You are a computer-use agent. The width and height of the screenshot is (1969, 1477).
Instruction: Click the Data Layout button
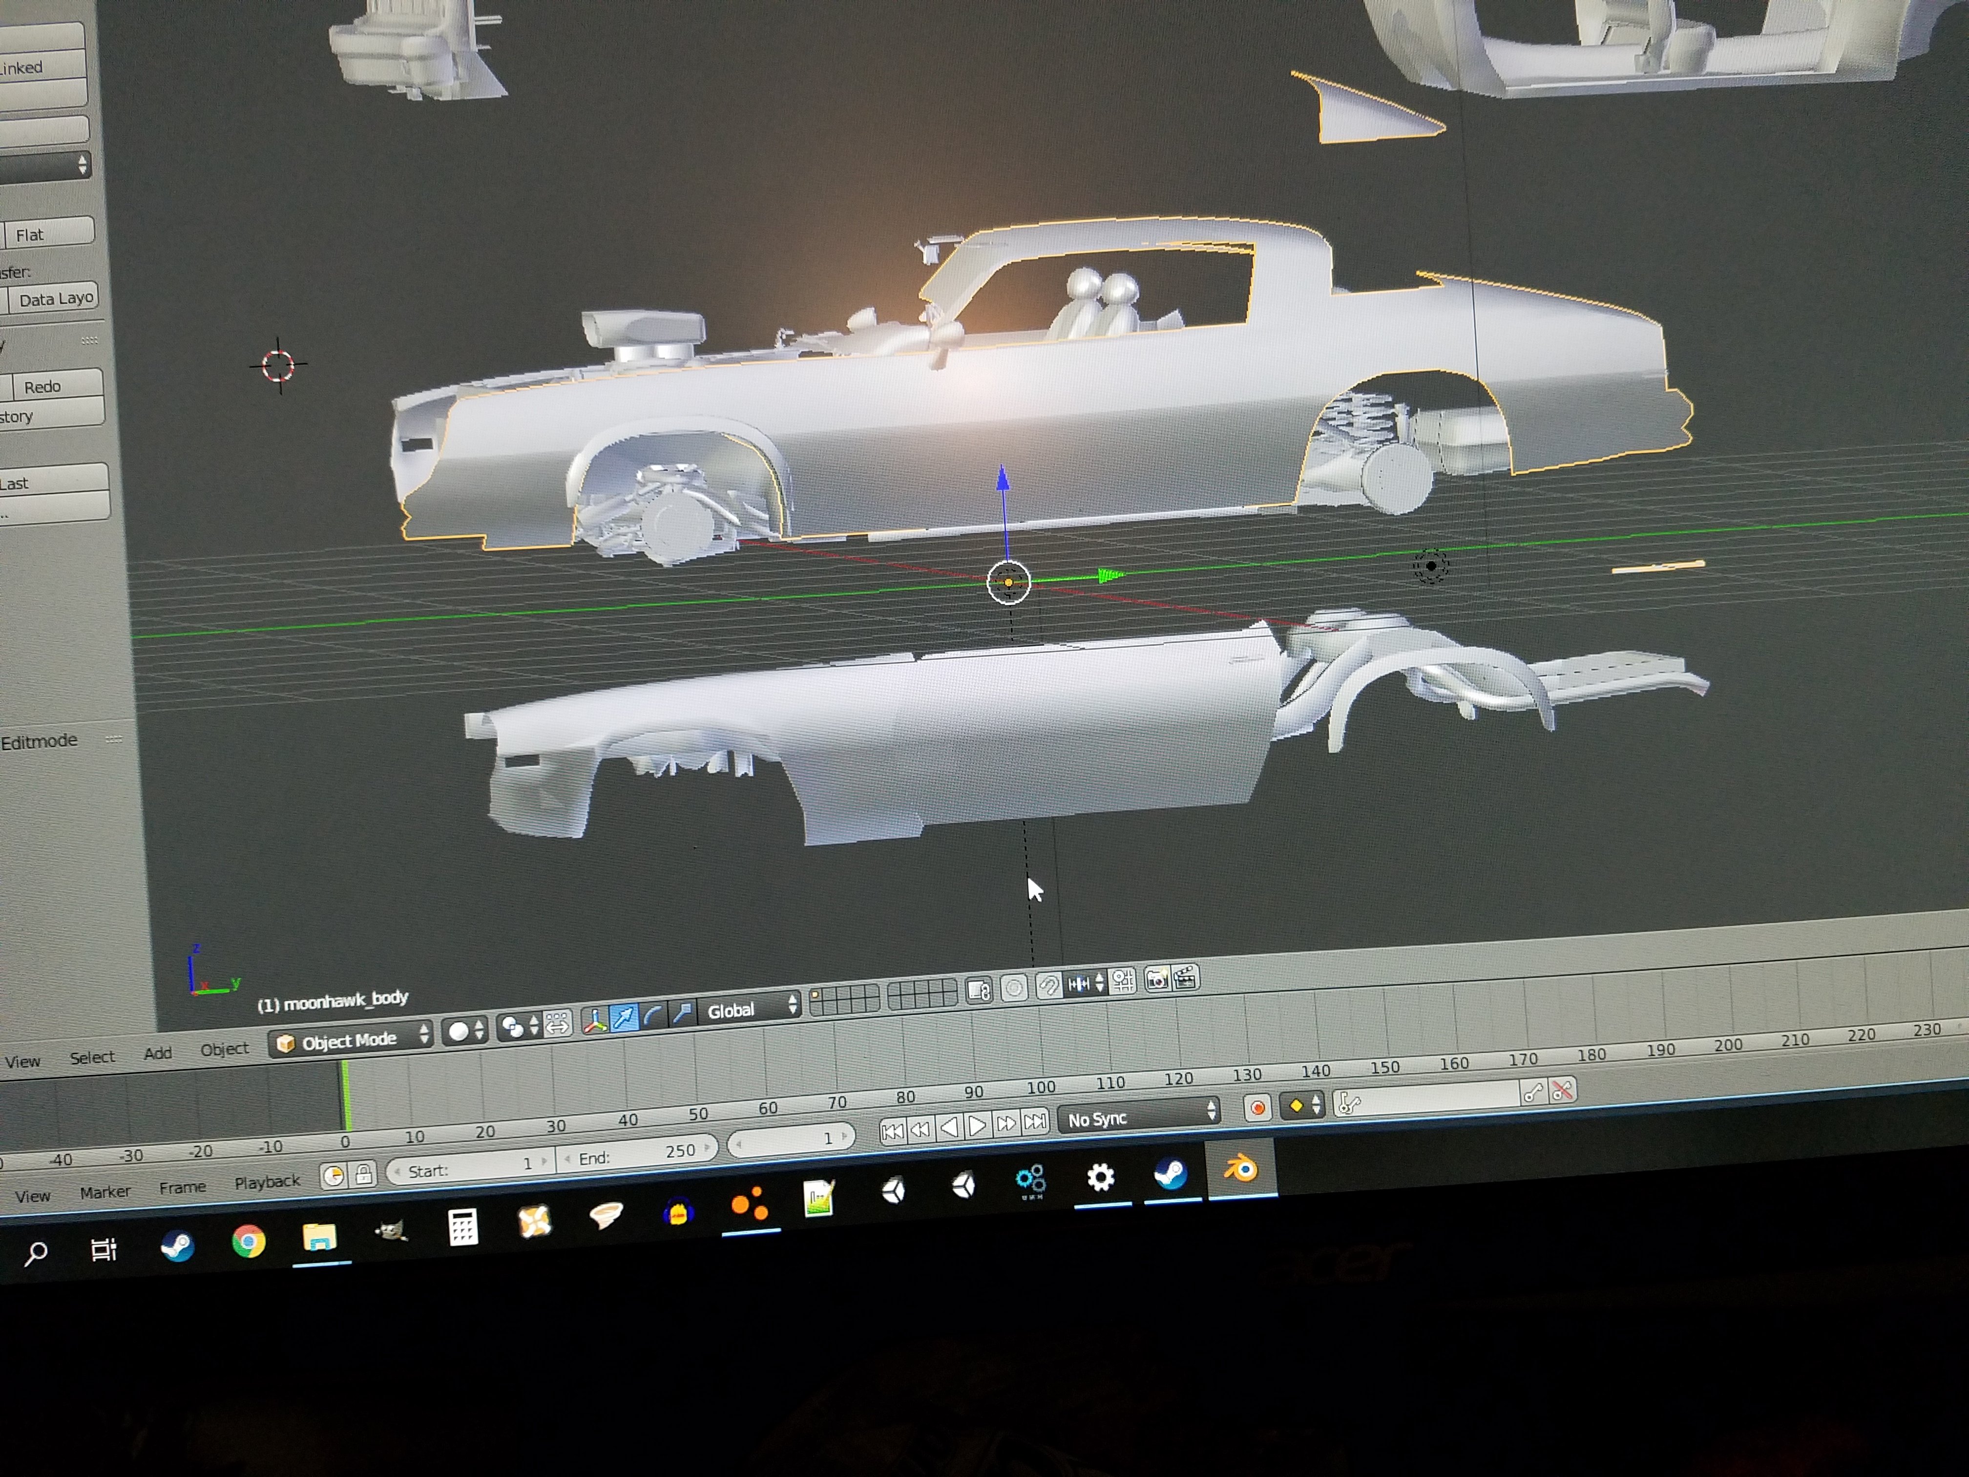click(53, 299)
